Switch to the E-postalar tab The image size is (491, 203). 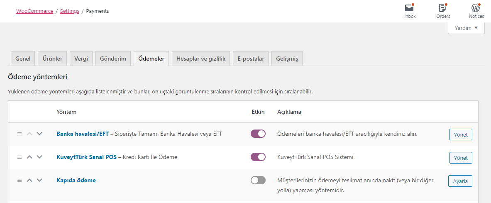[251, 59]
